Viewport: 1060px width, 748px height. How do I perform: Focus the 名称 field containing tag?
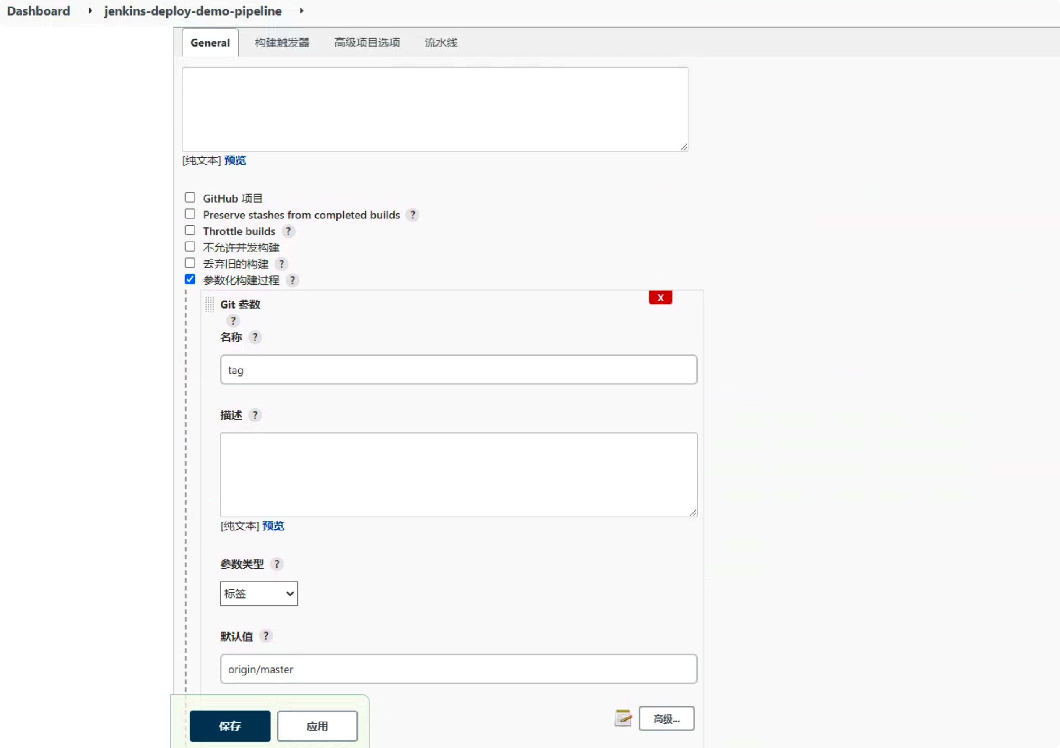coord(458,370)
